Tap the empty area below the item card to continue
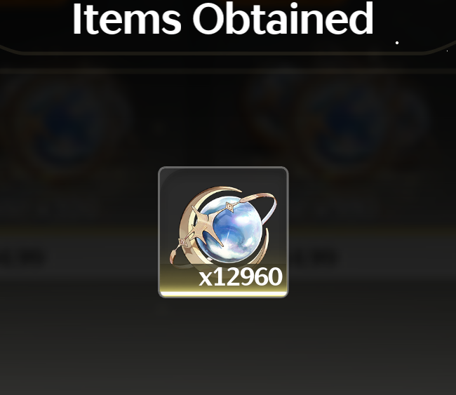The image size is (456, 395). coord(223,346)
